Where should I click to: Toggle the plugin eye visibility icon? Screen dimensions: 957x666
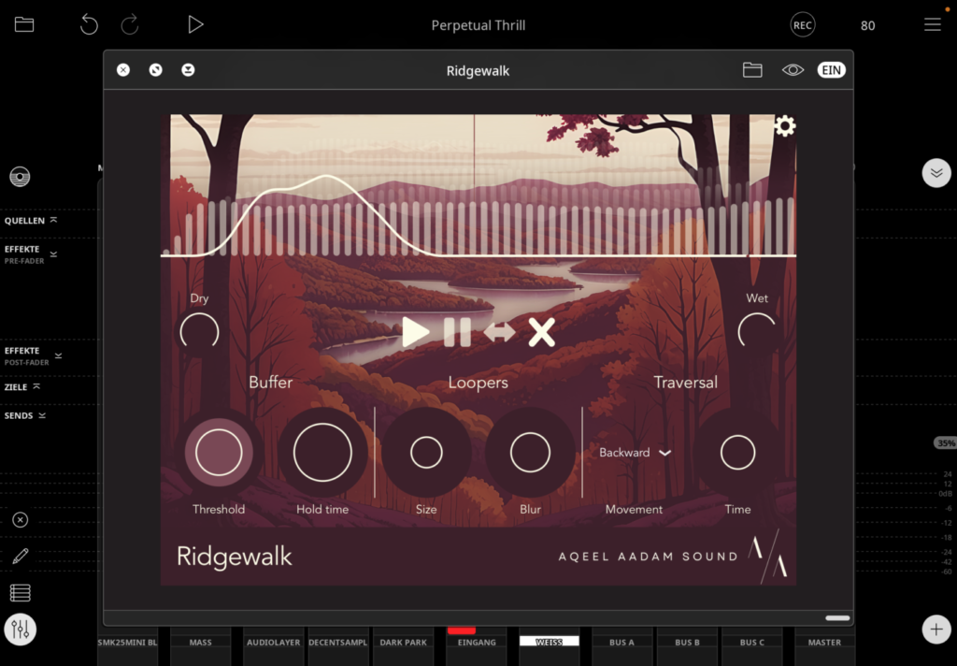pyautogui.click(x=793, y=70)
